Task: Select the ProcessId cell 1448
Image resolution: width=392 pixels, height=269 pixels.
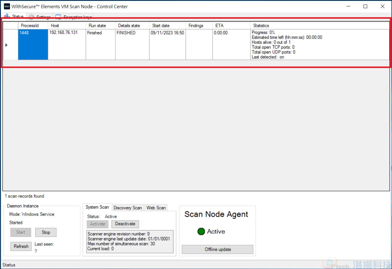Action: (33, 45)
